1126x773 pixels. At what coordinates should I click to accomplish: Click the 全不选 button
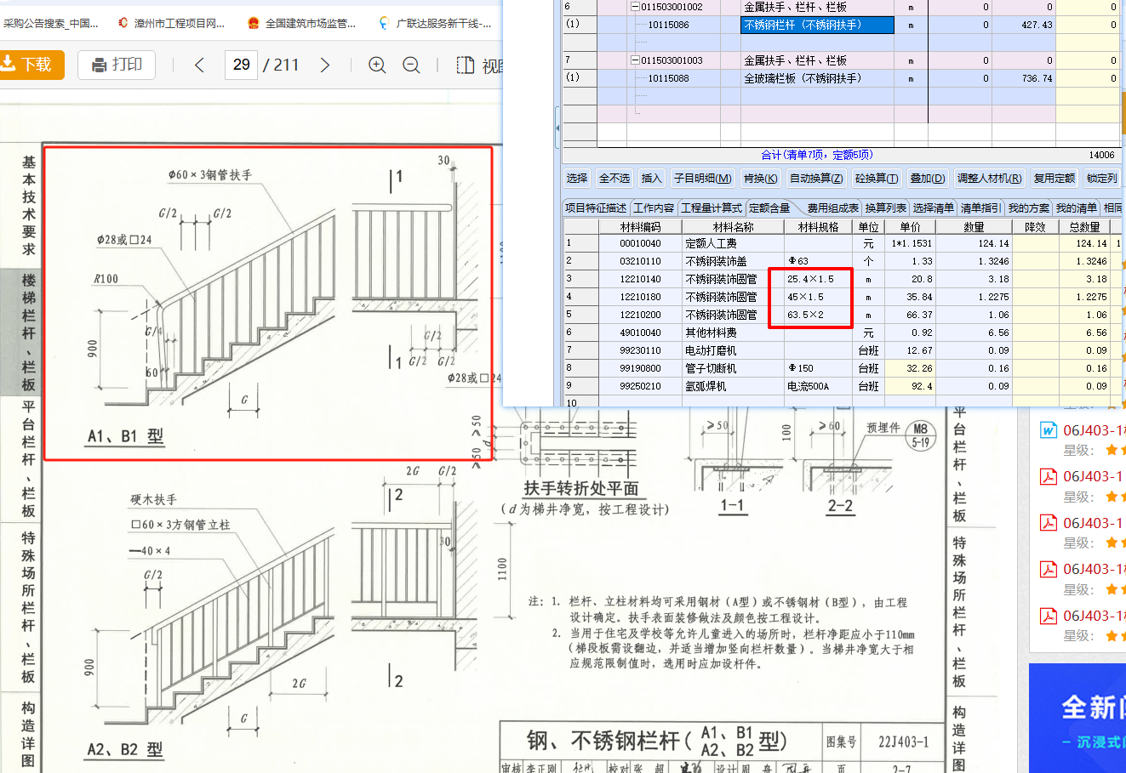pyautogui.click(x=614, y=178)
